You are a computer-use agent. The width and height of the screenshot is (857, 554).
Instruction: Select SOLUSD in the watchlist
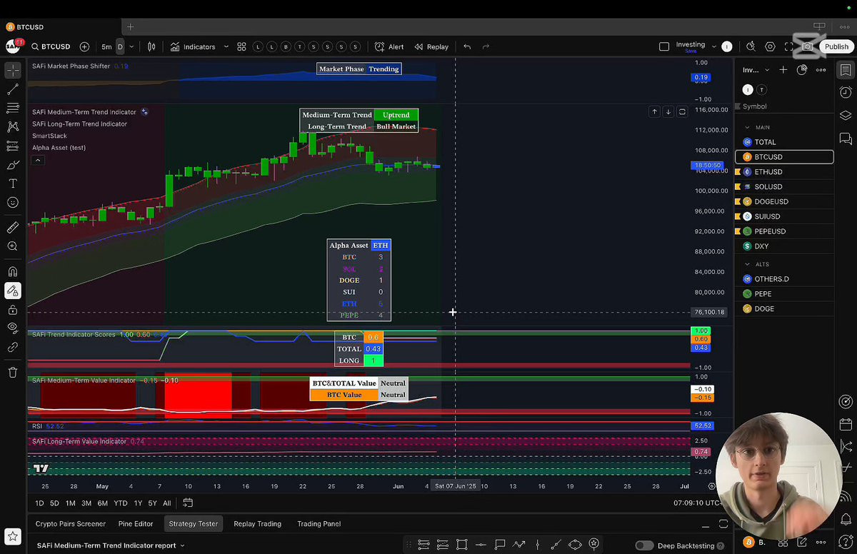point(784,187)
